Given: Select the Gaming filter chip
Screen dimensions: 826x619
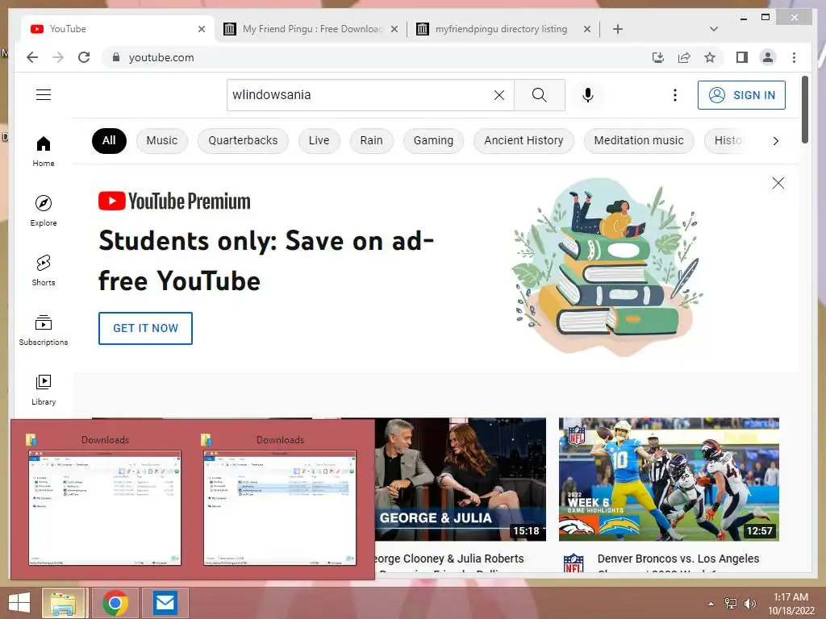Looking at the screenshot, I should coord(433,140).
